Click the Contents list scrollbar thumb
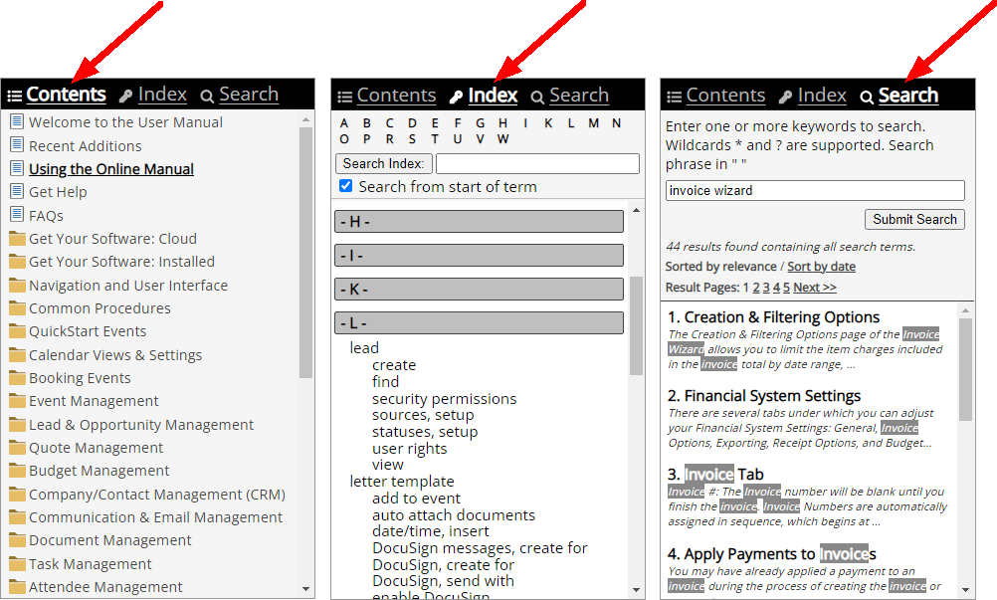Viewport: 997px width, 600px height. pos(305,252)
